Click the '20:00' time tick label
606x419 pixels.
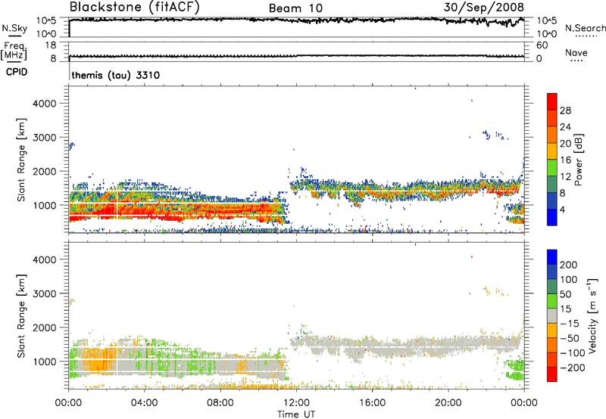click(x=448, y=403)
